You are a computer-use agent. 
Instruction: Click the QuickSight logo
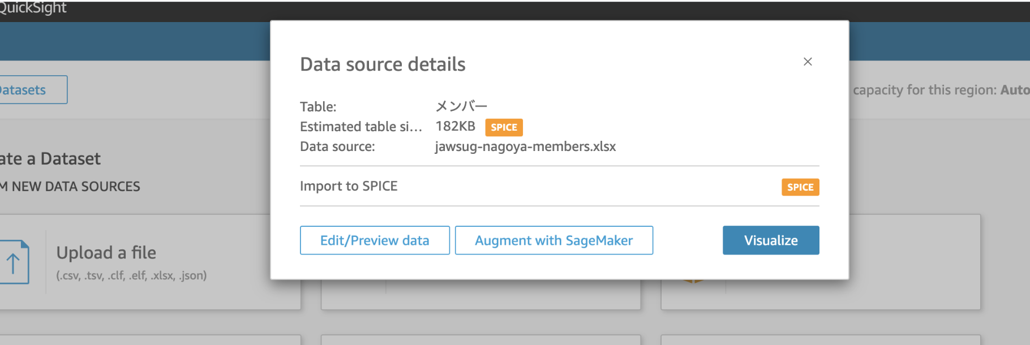[33, 8]
